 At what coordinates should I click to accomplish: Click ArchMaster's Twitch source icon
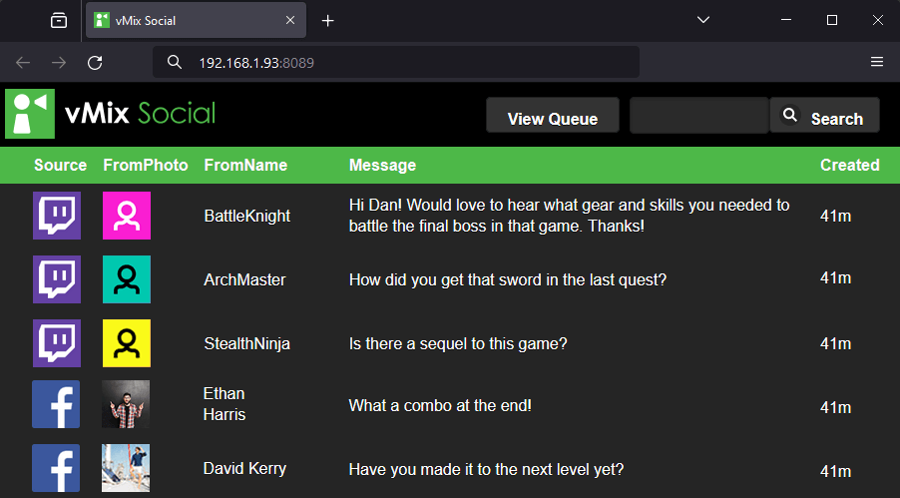57,279
